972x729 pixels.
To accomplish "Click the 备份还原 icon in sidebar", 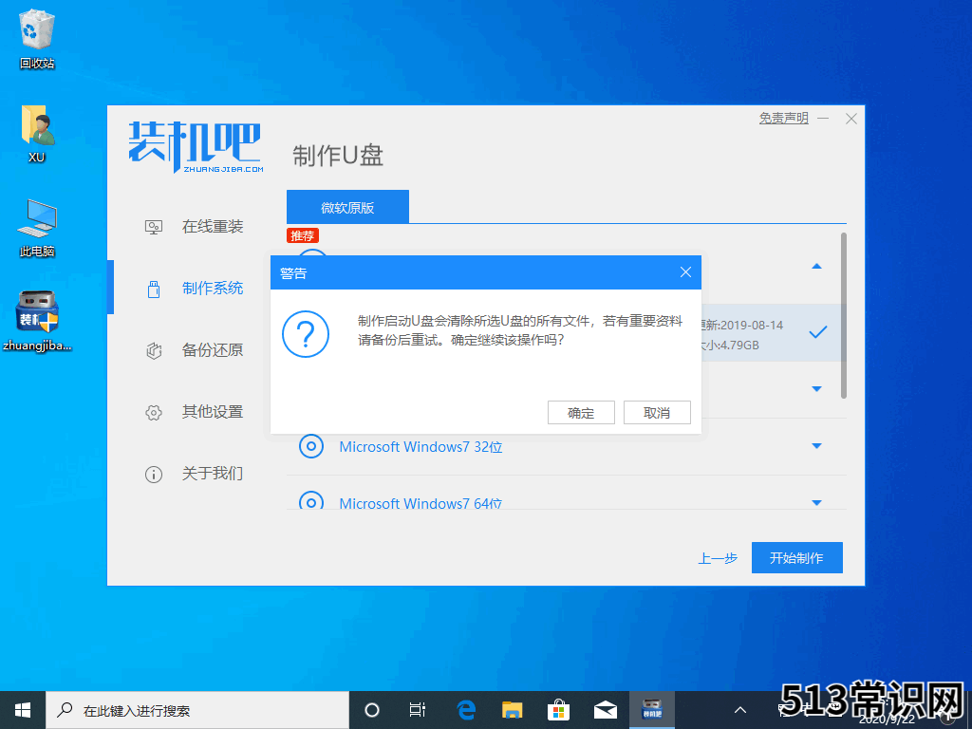I will [154, 351].
